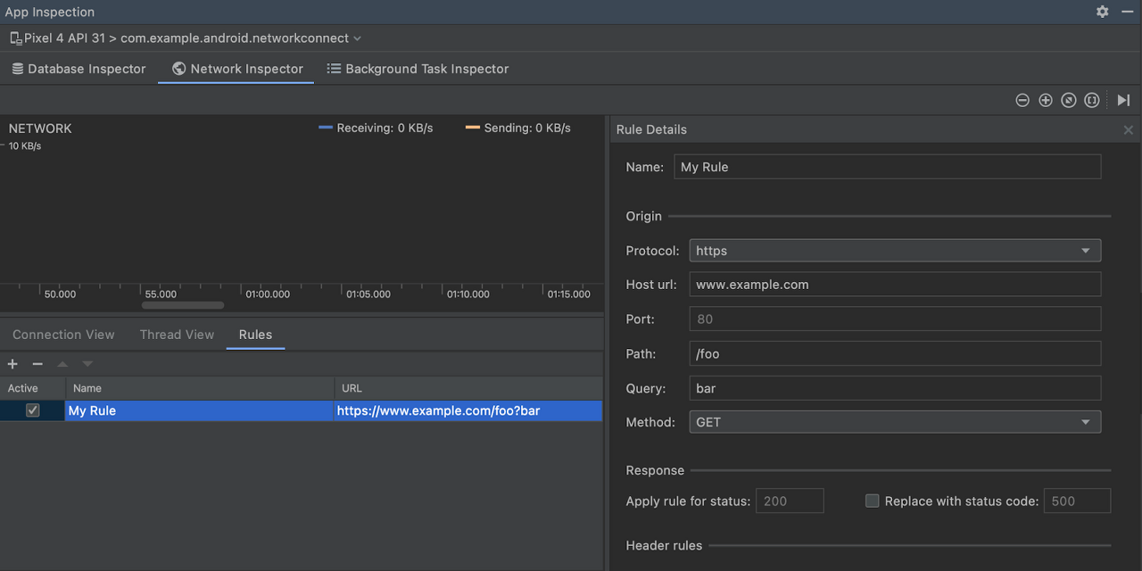The image size is (1142, 571).
Task: Open the Method GET dropdown
Action: [895, 422]
